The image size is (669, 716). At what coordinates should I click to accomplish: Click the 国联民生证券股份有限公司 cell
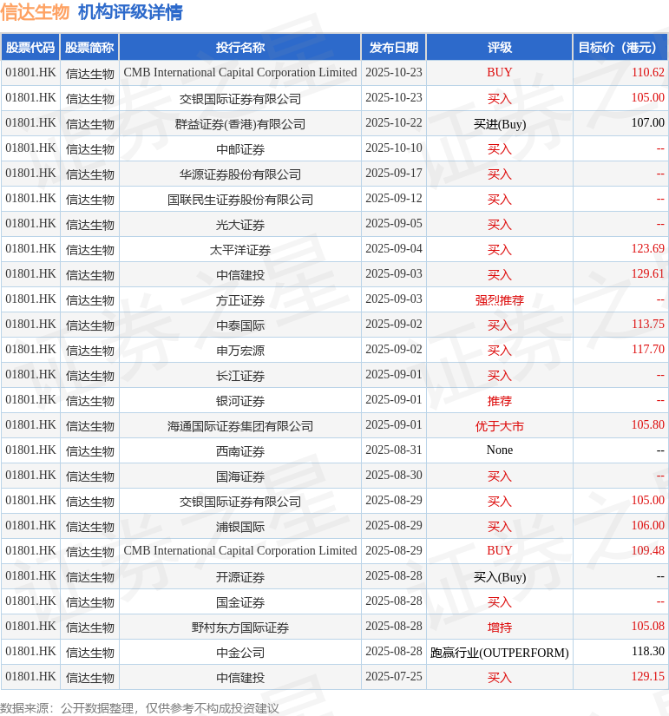pos(240,199)
